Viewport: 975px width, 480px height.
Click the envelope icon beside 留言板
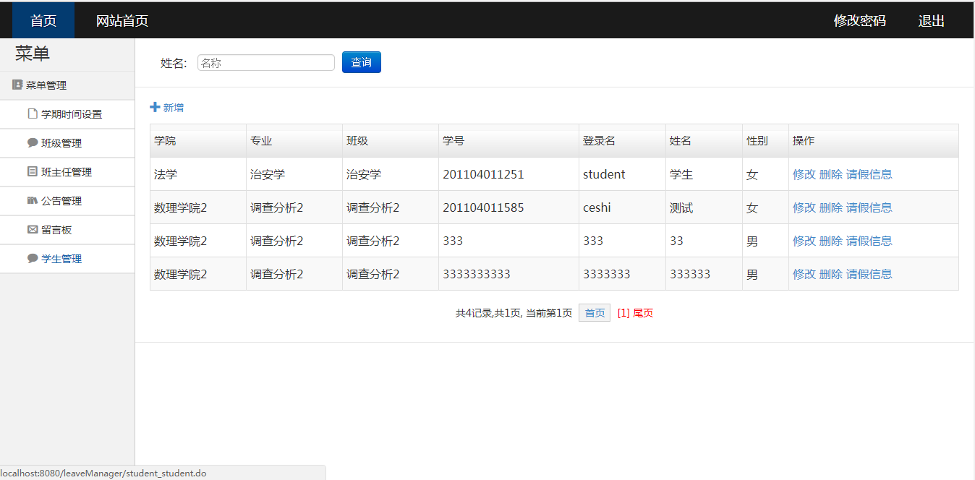click(x=32, y=230)
